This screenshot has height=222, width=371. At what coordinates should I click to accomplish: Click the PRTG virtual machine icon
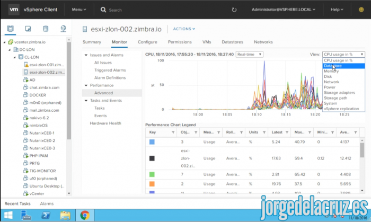pos(26,163)
